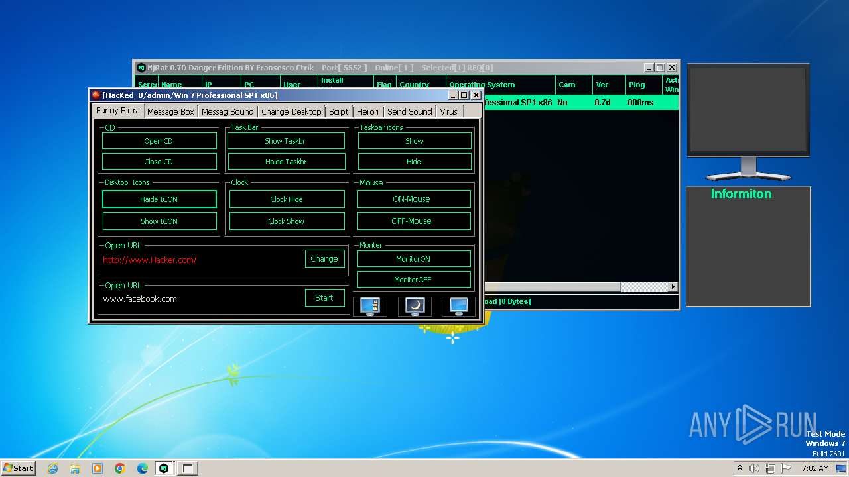The height and width of the screenshot is (477, 849).
Task: Click Hide under Taskbar icons
Action: pyautogui.click(x=415, y=162)
